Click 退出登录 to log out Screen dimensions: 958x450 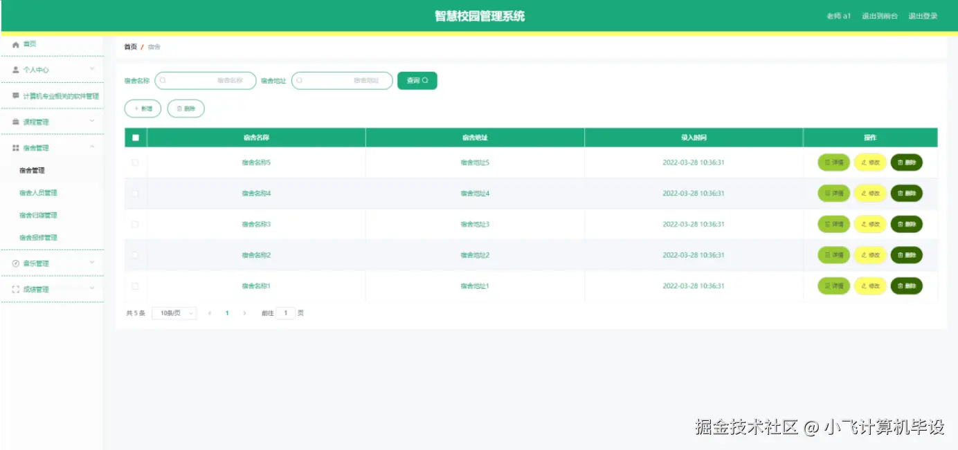pyautogui.click(x=923, y=16)
